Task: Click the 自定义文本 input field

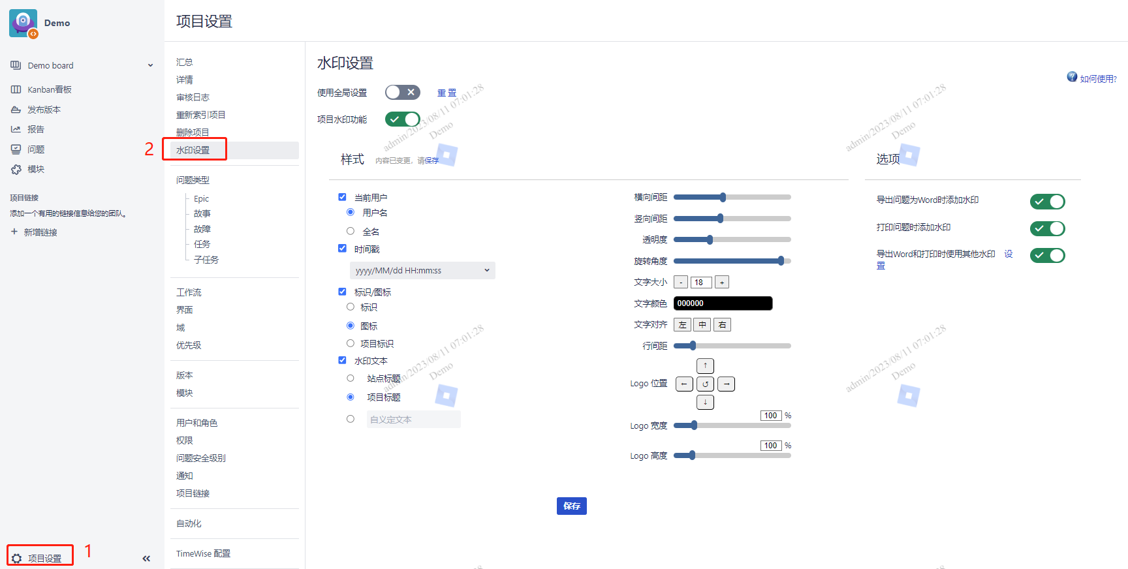Action: click(x=413, y=420)
